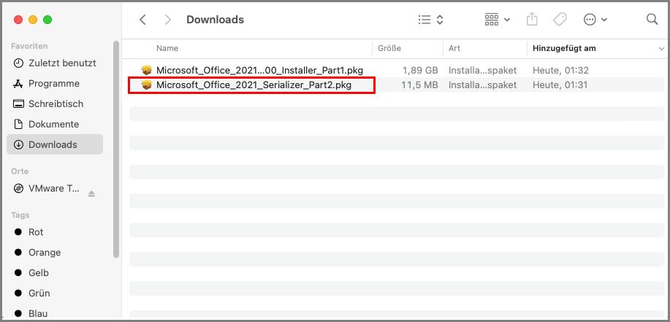Click the VMware T... disk icon

pyautogui.click(x=18, y=189)
